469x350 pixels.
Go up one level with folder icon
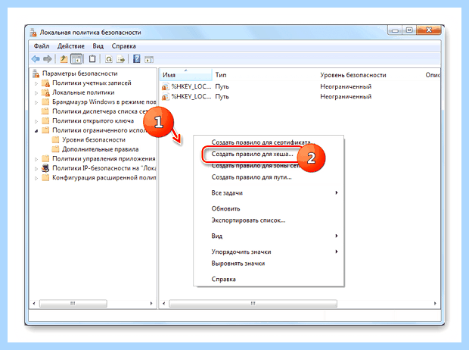pos(64,59)
